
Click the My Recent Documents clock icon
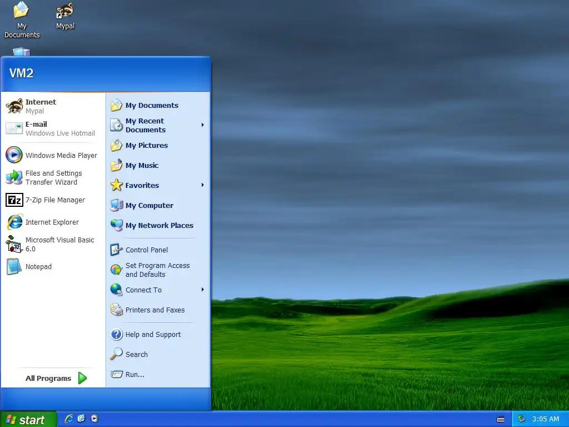coord(117,125)
